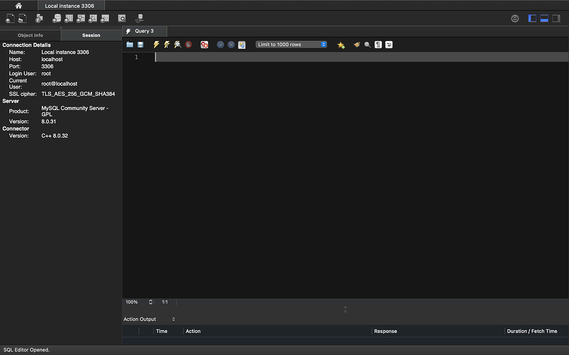Toggle word wrapping in the editor
The width and height of the screenshot is (569, 355).
coord(389,45)
